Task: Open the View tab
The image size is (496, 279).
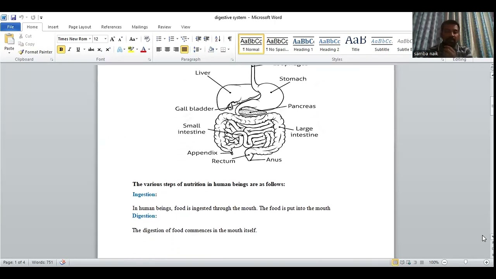Action: tap(186, 27)
